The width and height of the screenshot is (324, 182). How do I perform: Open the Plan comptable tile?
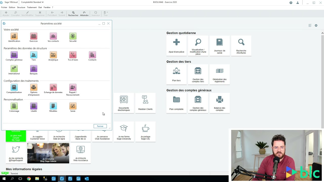[176, 103]
